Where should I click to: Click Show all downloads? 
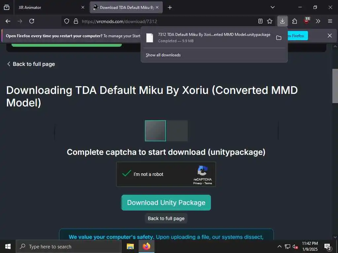click(x=163, y=55)
